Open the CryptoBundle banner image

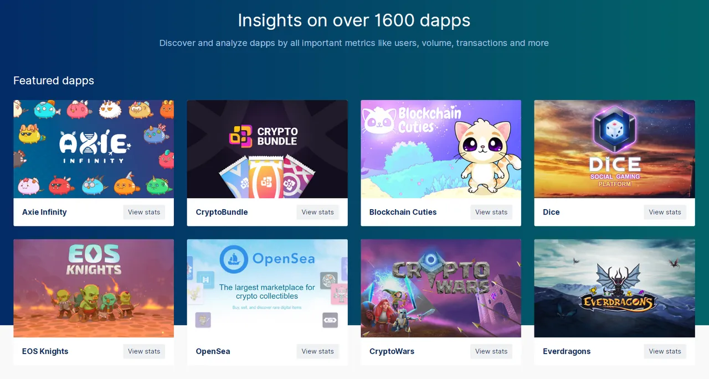(x=267, y=149)
